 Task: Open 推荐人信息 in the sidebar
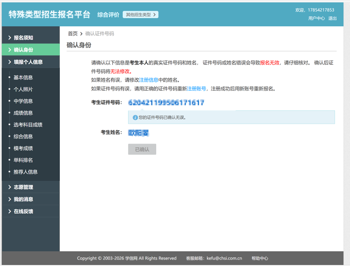pos(25,172)
